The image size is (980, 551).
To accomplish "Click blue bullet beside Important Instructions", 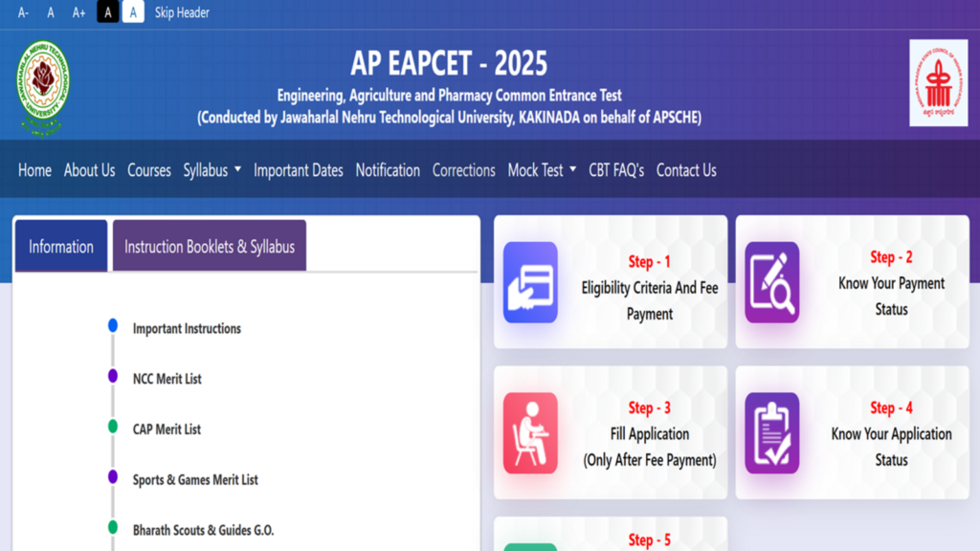I will tap(113, 325).
